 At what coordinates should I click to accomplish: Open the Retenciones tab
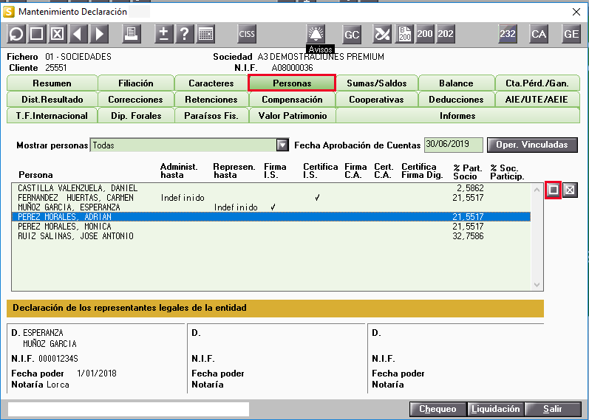211,100
